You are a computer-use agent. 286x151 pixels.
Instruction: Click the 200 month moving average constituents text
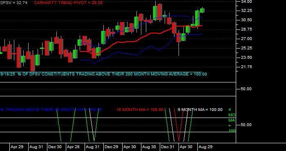pyautogui.click(x=104, y=74)
